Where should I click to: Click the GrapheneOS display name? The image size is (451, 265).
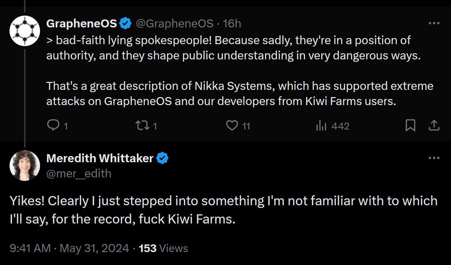coord(82,24)
